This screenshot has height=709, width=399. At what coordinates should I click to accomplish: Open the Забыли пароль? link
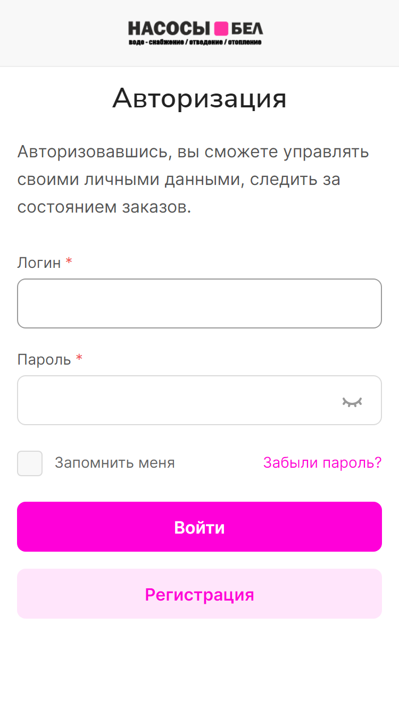tap(322, 463)
